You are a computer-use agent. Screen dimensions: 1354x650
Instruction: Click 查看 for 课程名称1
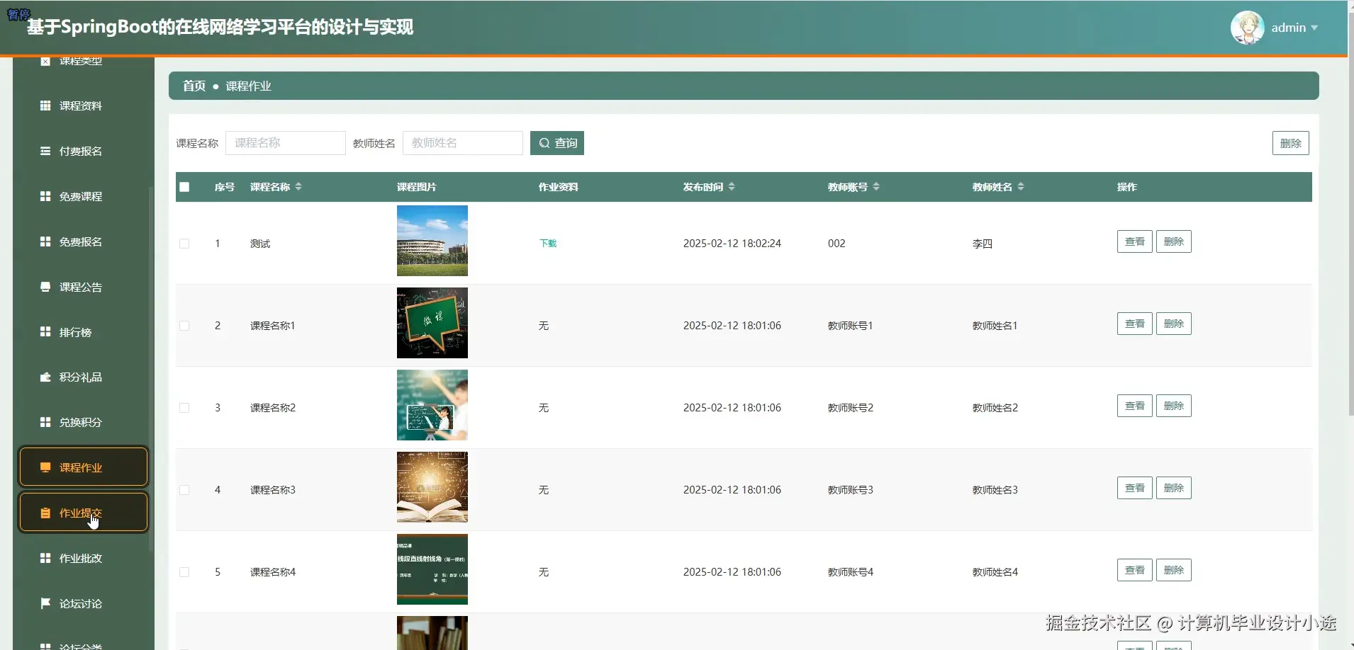pyautogui.click(x=1135, y=324)
